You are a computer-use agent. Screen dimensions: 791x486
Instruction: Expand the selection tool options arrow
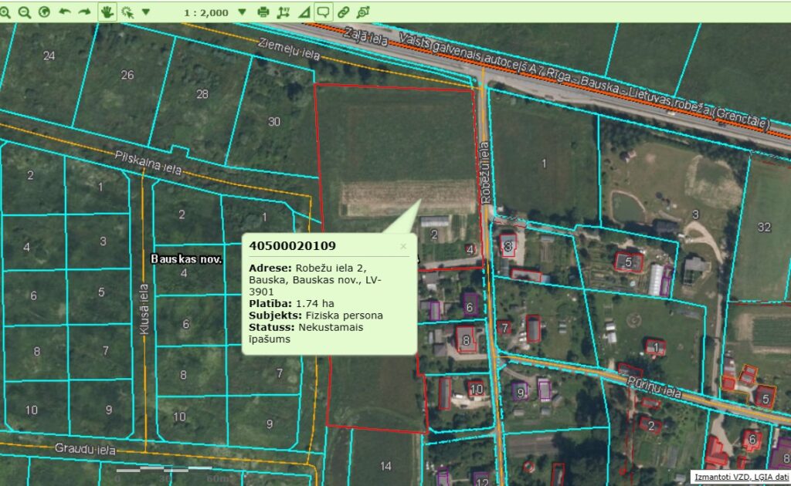pyautogui.click(x=146, y=12)
